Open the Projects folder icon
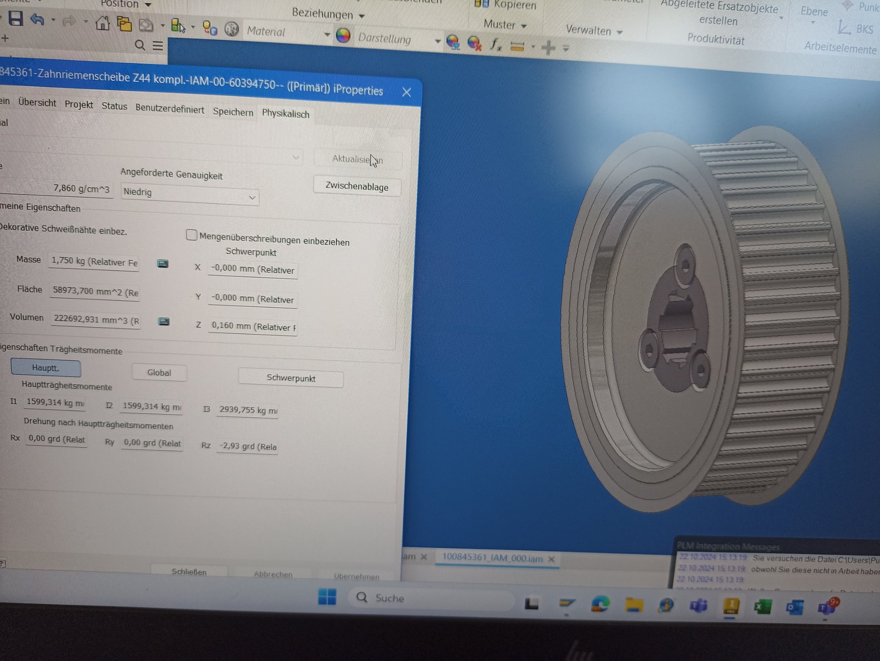880x661 pixels. [x=124, y=24]
